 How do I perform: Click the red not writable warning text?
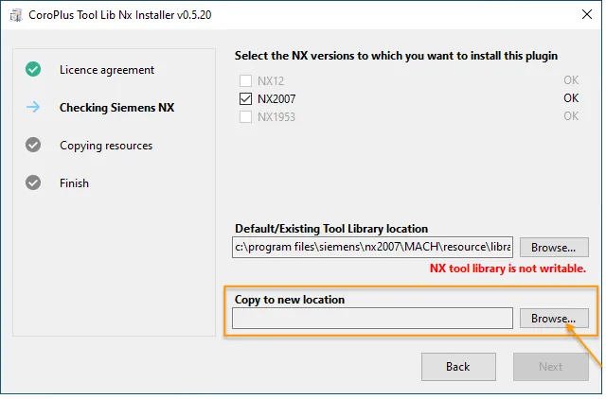(508, 269)
